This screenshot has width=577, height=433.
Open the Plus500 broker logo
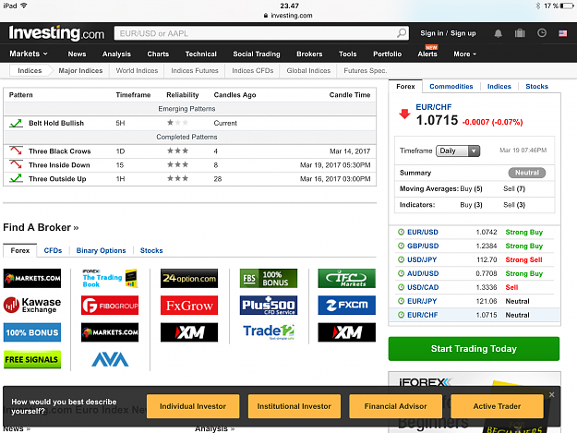(269, 306)
